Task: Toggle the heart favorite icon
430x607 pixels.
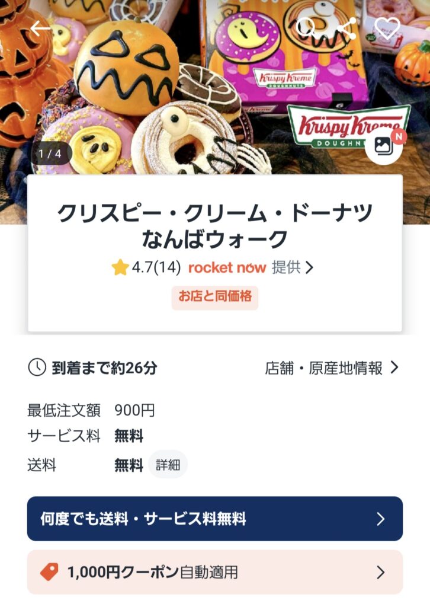Action: pos(387,28)
